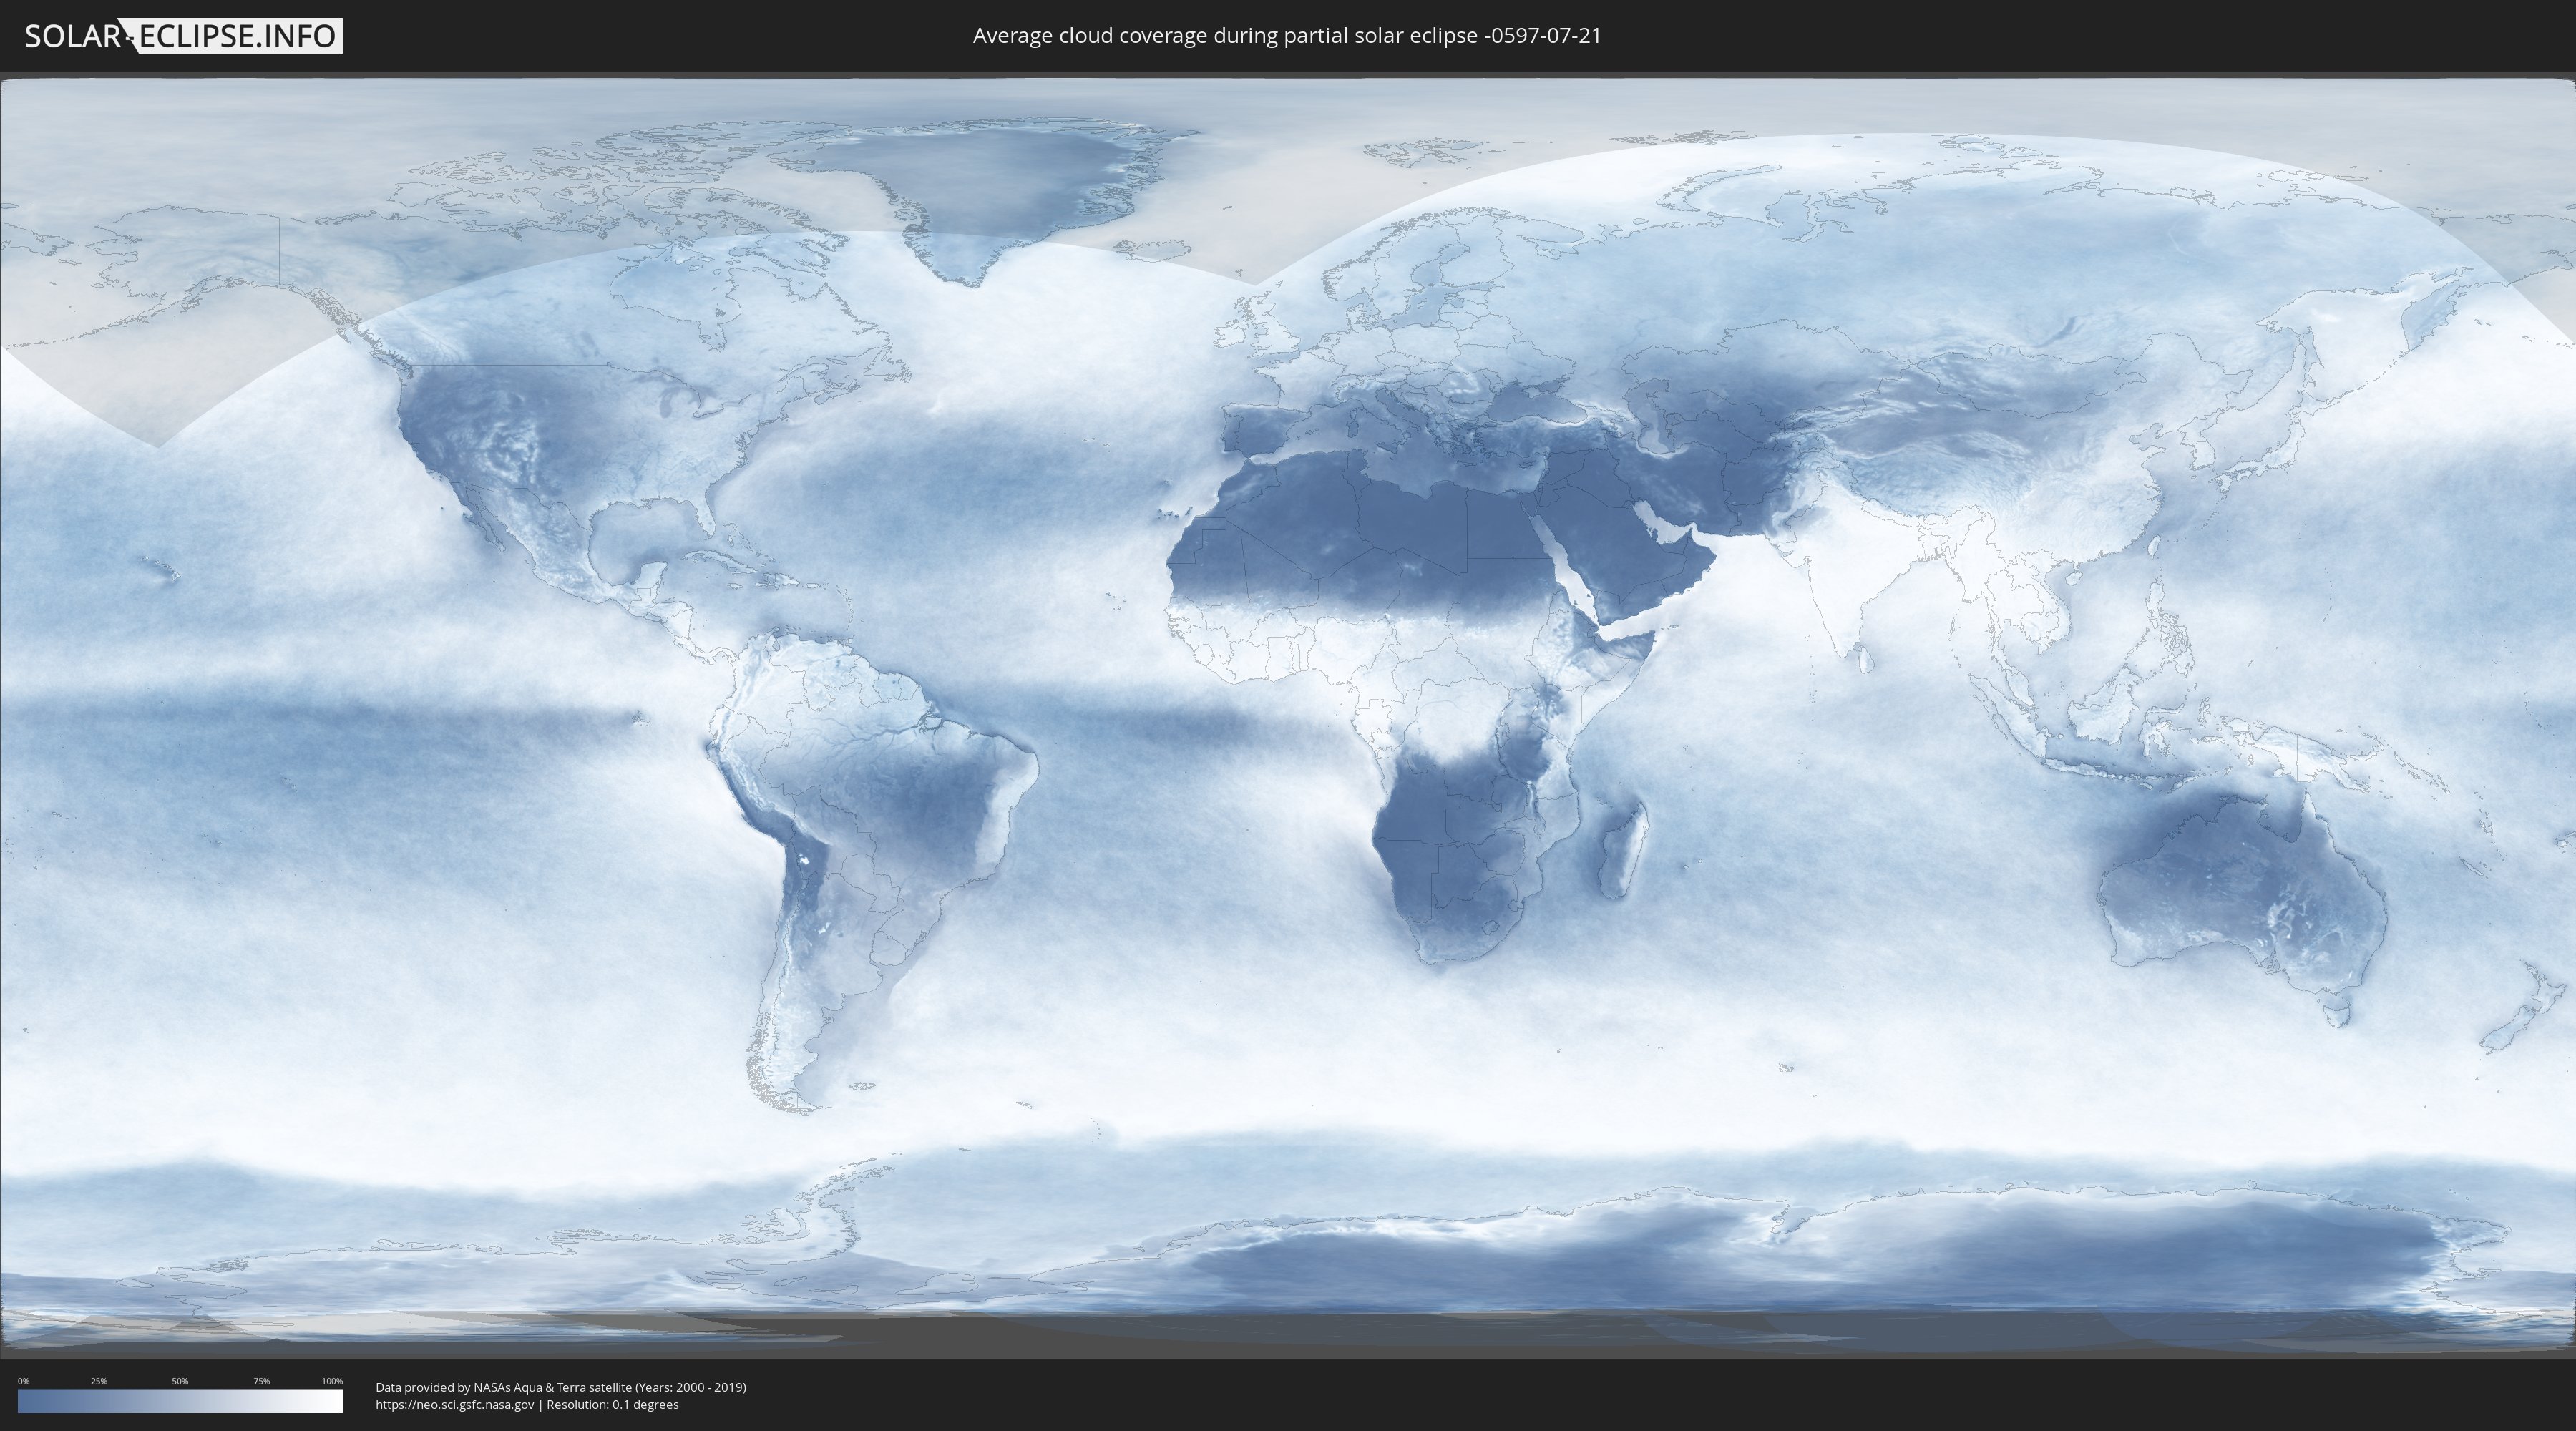Screen dimensions: 2576x1431
Task: Click the 100% legend label
Action: pos(332,1381)
